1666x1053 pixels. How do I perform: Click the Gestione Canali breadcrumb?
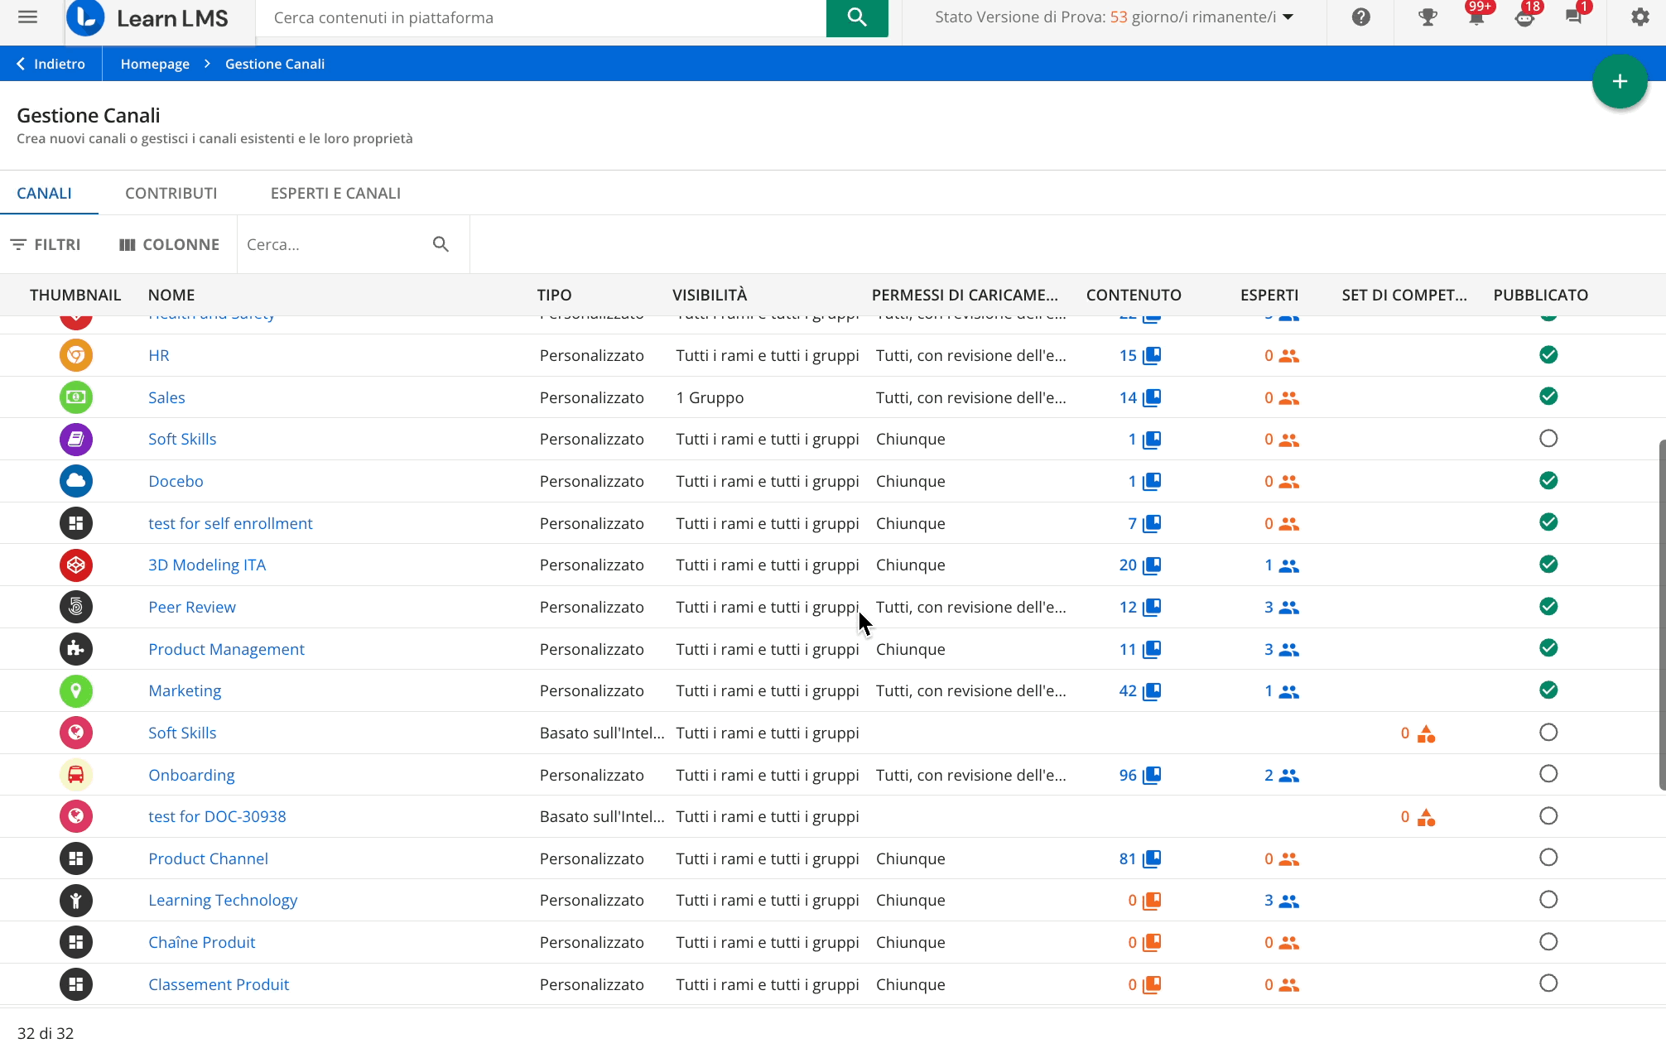point(275,64)
